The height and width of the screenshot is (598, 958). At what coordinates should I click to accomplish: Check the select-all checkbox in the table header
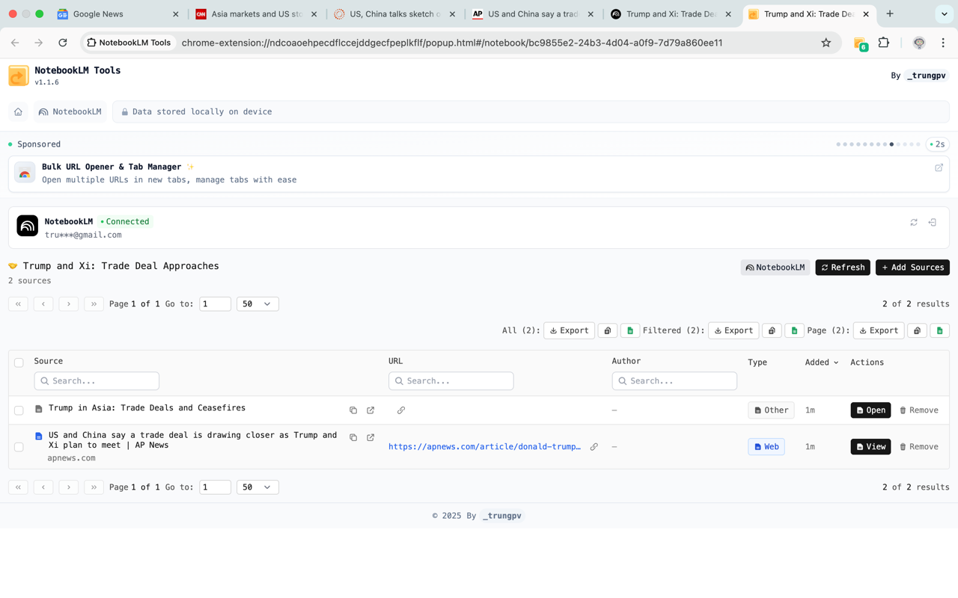[x=19, y=361]
